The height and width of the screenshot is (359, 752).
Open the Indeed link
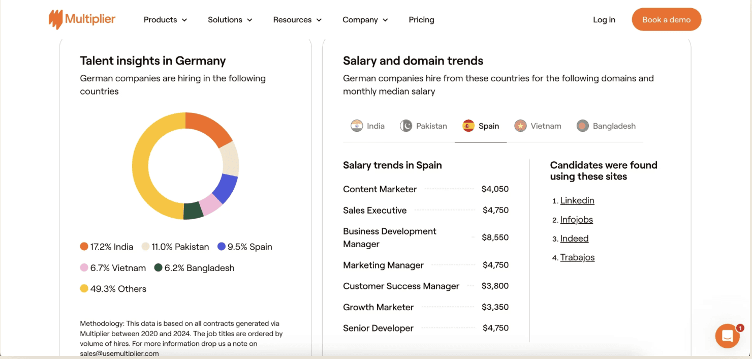coord(574,238)
